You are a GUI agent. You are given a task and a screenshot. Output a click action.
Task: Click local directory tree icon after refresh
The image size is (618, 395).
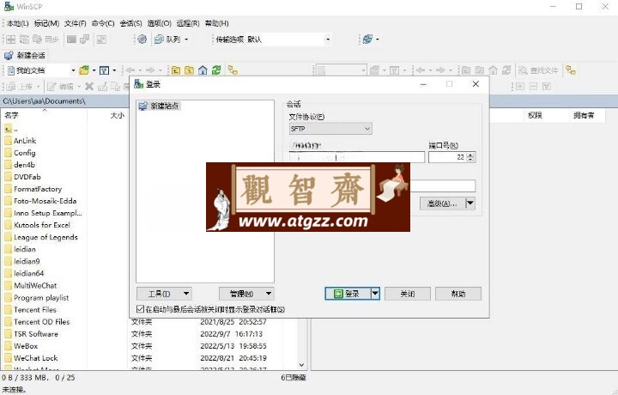[x=233, y=70]
